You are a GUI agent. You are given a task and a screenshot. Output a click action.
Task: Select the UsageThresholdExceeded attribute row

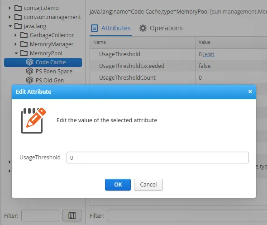(x=178, y=66)
